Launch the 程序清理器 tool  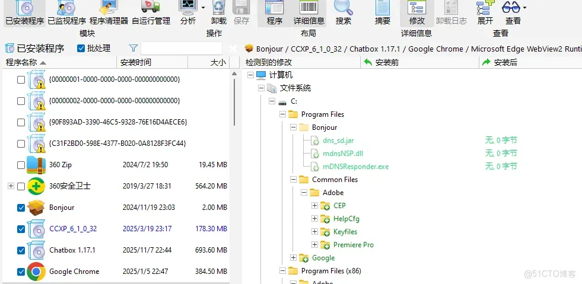tap(109, 14)
